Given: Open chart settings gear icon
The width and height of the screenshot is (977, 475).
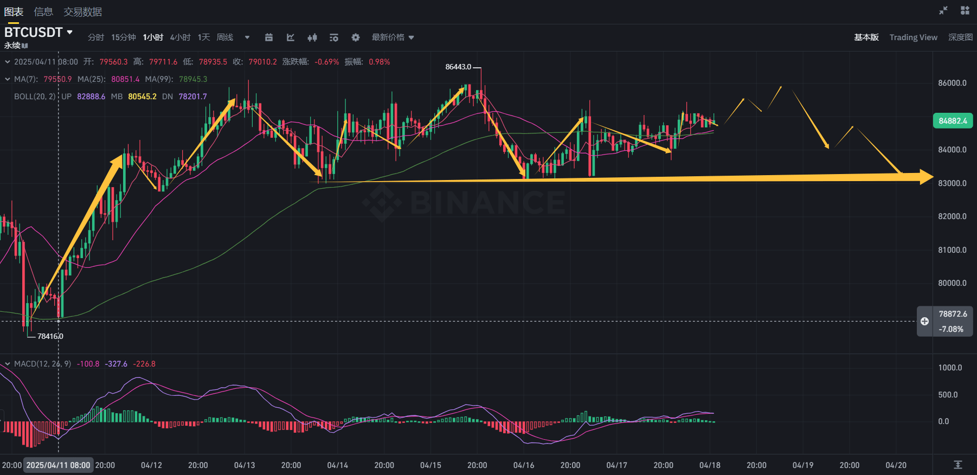Looking at the screenshot, I should [x=356, y=37].
